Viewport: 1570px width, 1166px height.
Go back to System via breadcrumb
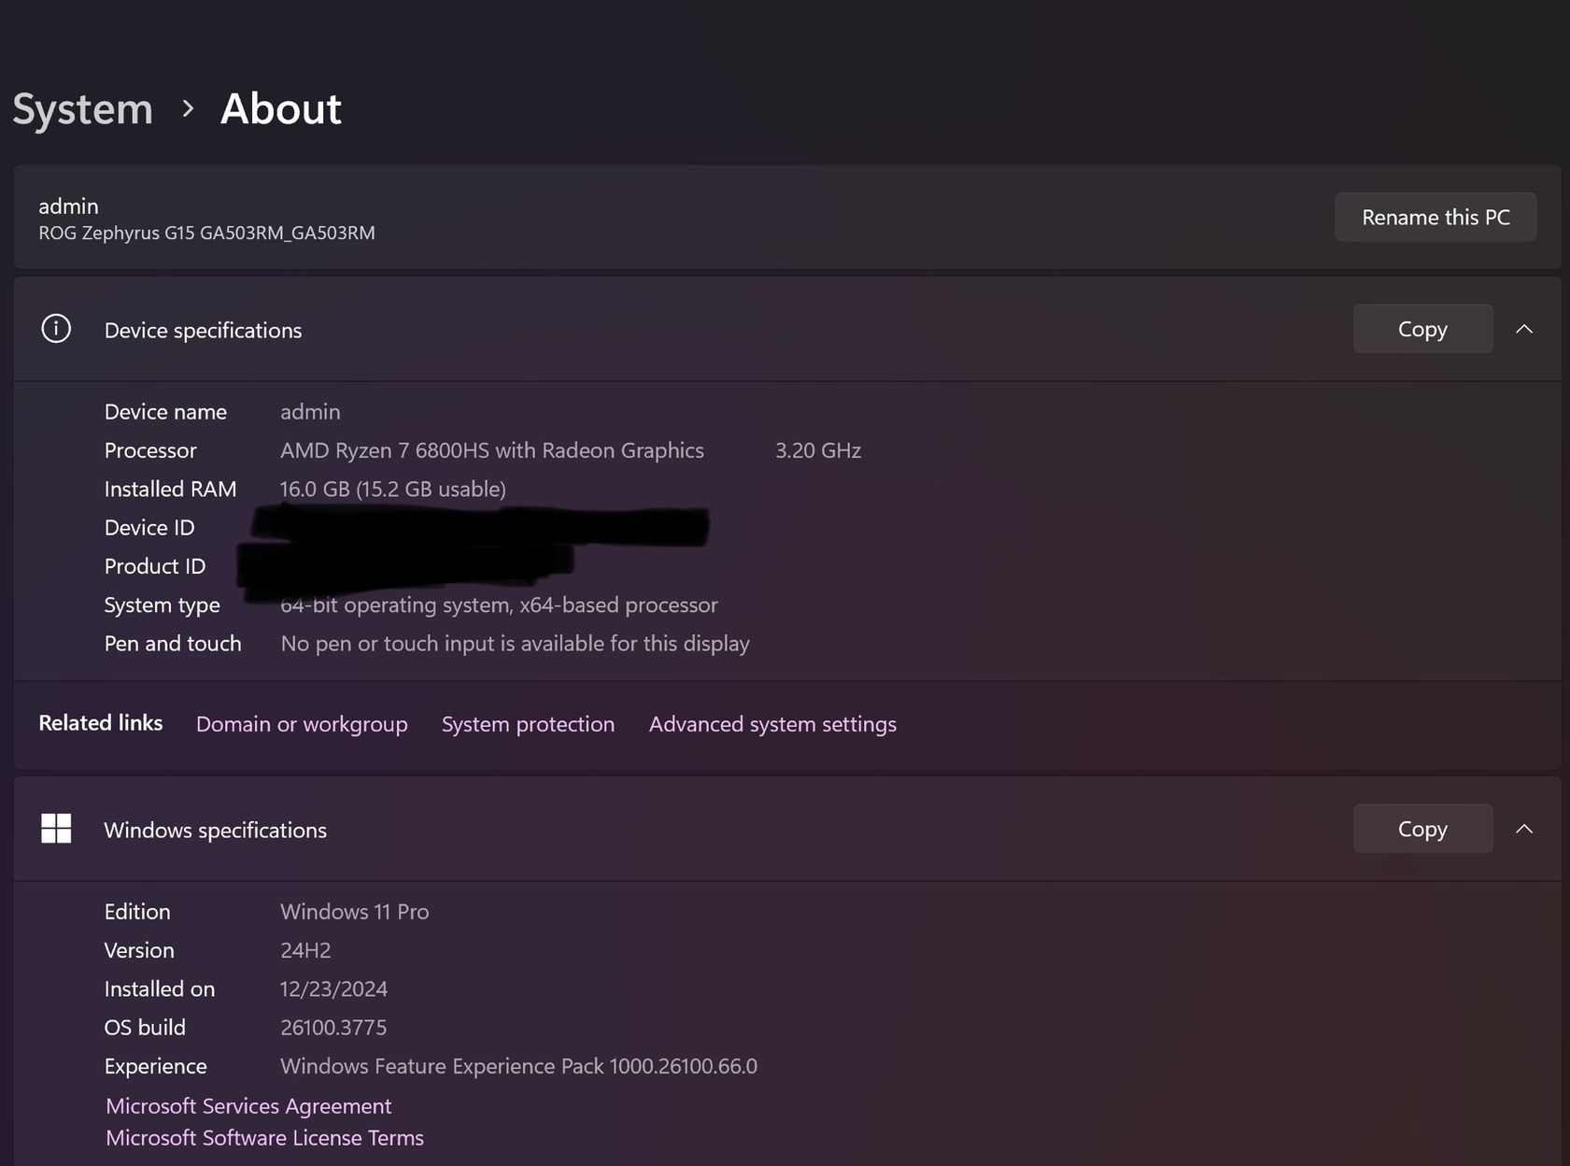pyautogui.click(x=83, y=109)
